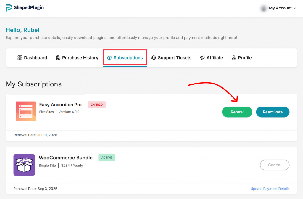Switch to the Support Tickets tab

click(175, 58)
